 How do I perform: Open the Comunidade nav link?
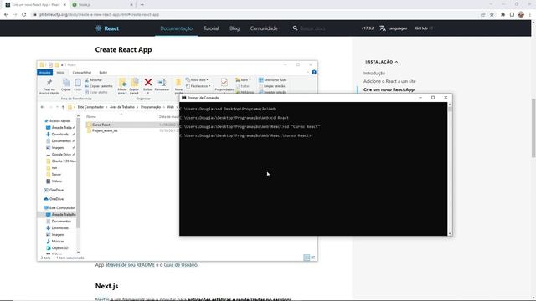(264, 28)
